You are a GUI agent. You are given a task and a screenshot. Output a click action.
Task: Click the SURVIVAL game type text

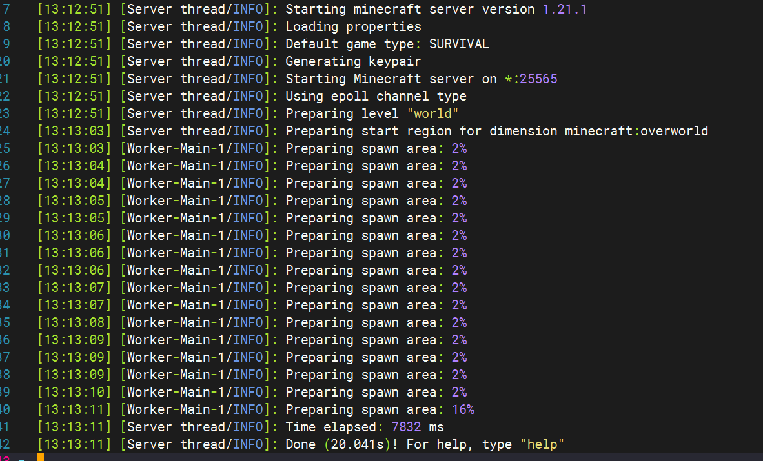click(459, 44)
